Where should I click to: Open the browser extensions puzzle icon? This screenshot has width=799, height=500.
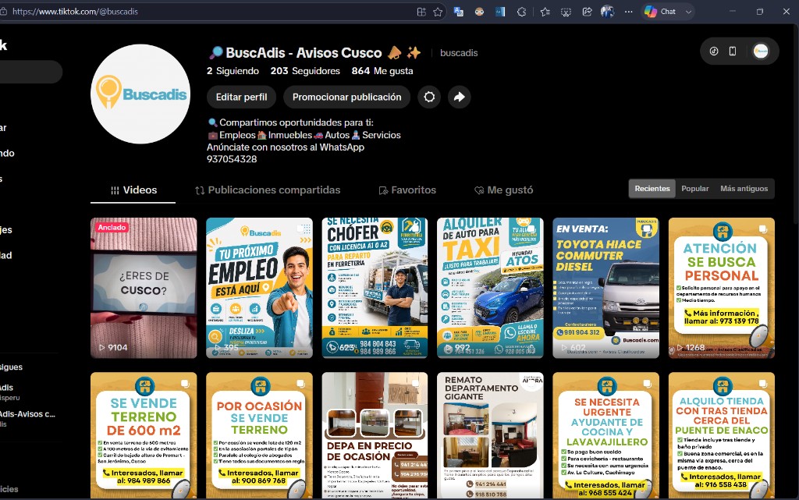pos(521,12)
